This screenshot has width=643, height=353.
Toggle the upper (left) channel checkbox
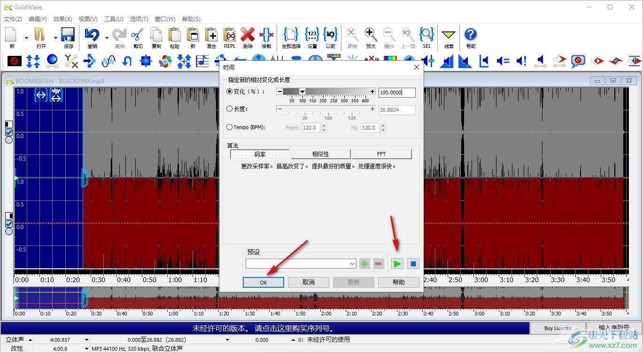[x=8, y=132]
